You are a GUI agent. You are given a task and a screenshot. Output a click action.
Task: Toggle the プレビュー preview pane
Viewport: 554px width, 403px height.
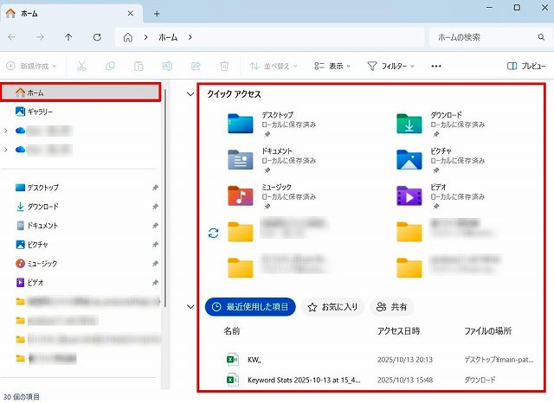(x=525, y=66)
